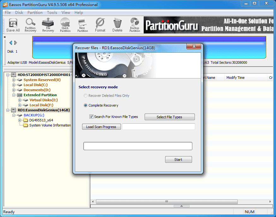Click the Modify Time column header
This screenshot has width=276, height=217.
(x=246, y=78)
